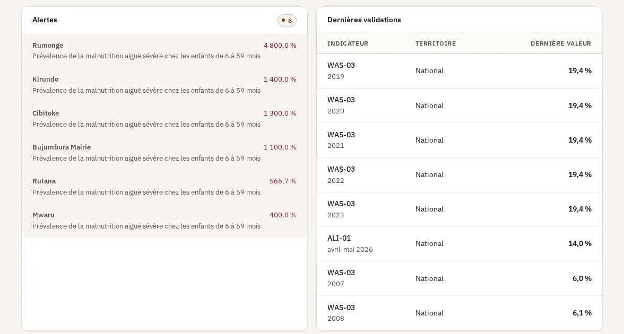
Task: Click the 4 800,0 % alert value
Action: coord(280,46)
